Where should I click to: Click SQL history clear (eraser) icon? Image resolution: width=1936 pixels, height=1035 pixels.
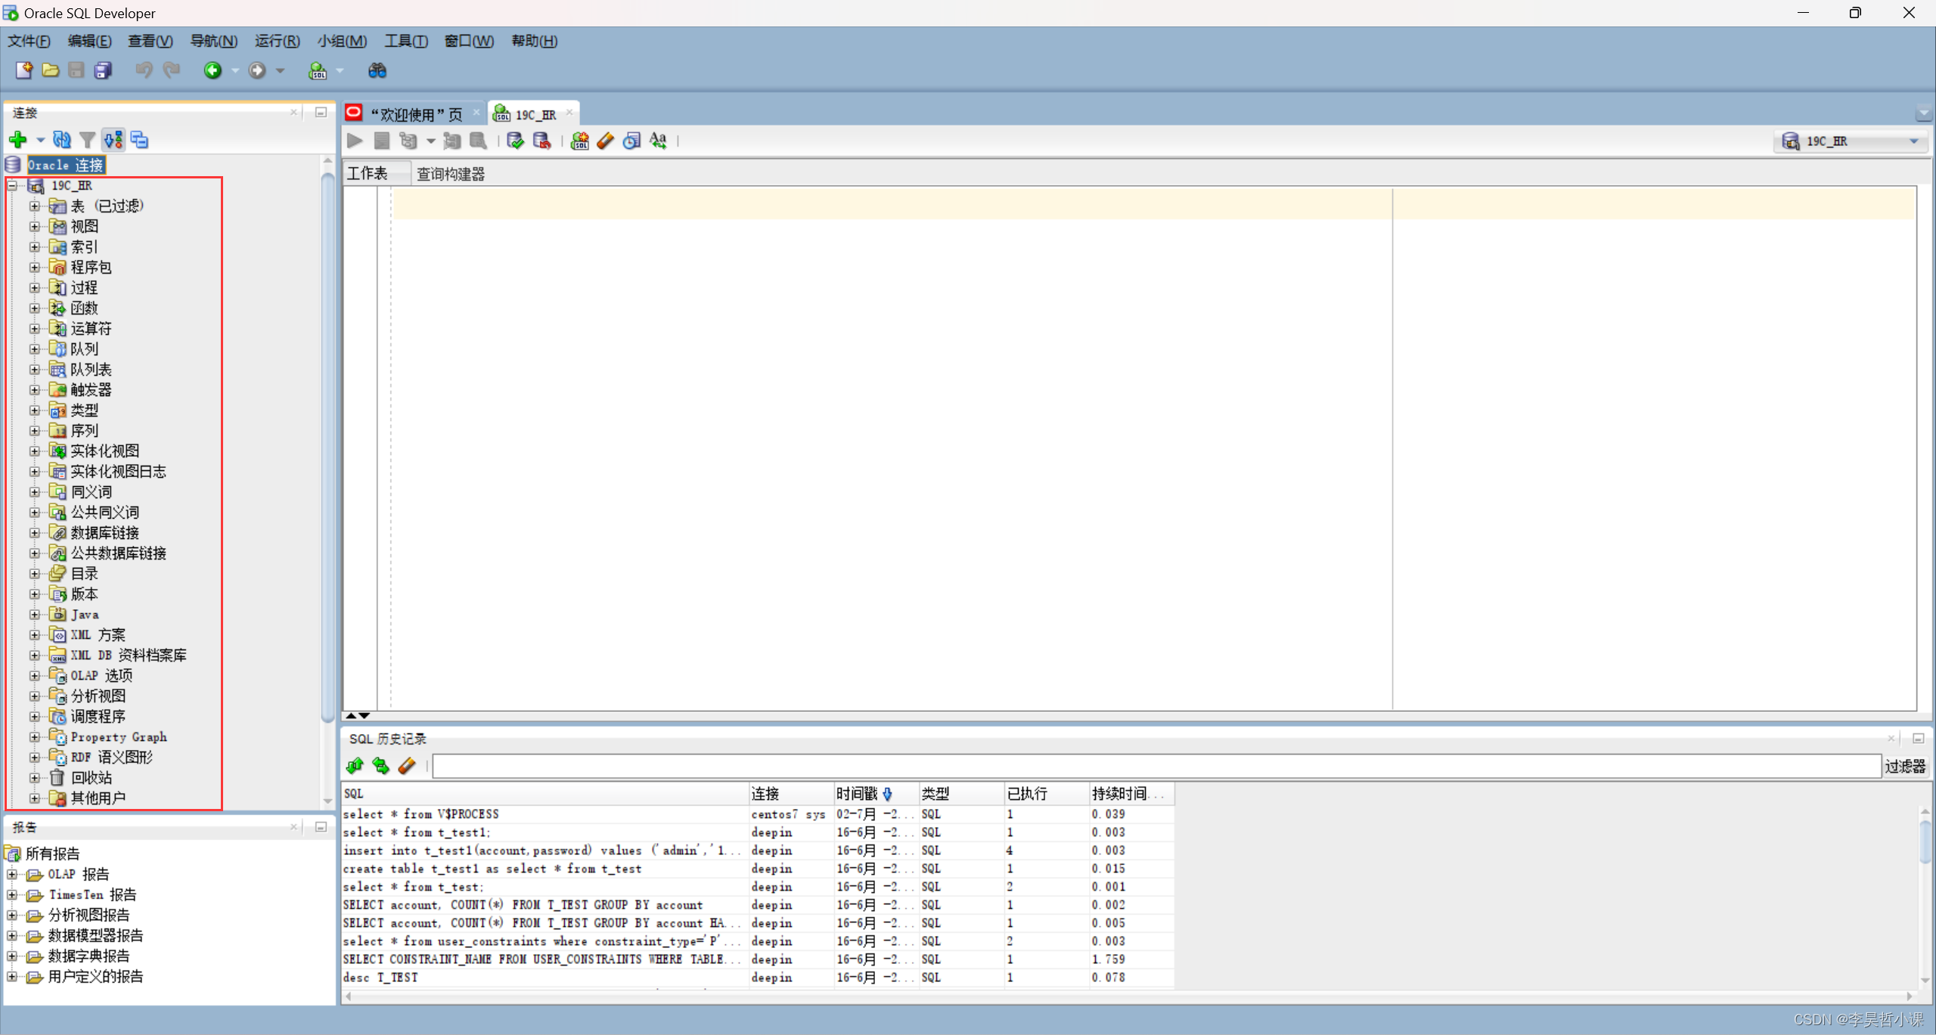tap(408, 765)
